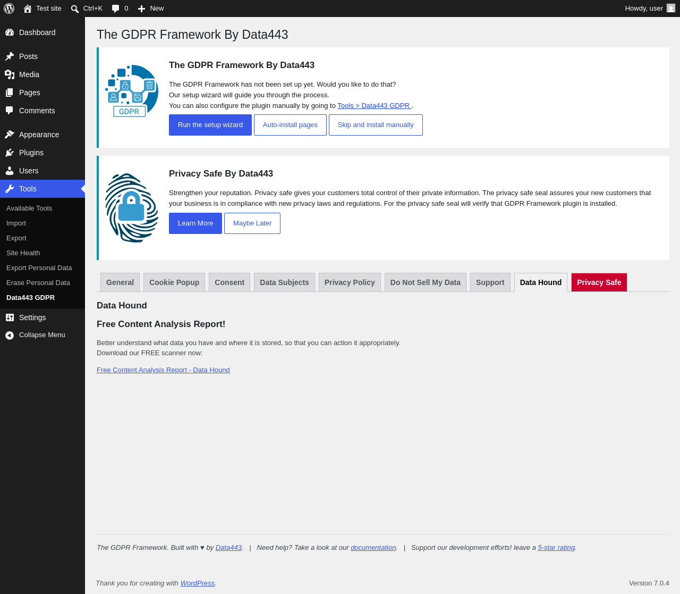
Task: Open Test site link in admin bar
Action: (x=42, y=9)
